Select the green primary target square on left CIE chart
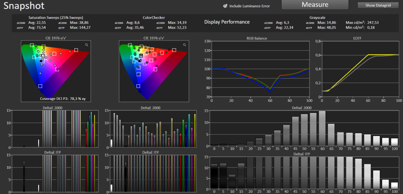 pyautogui.click(x=32, y=45)
